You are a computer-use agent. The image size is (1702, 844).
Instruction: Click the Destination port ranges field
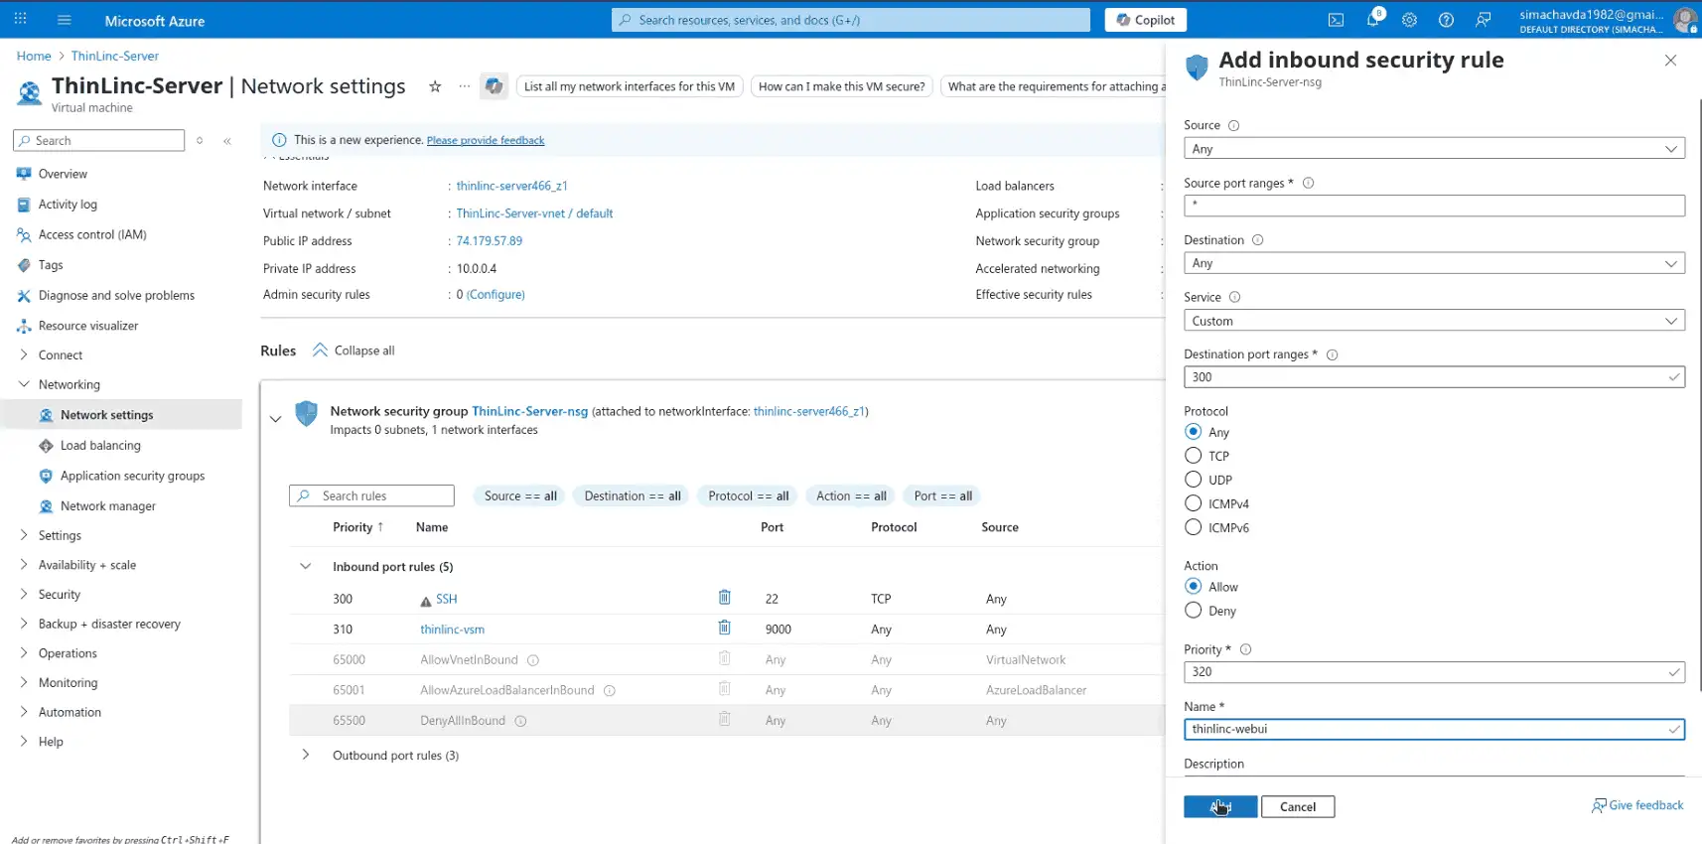point(1425,377)
